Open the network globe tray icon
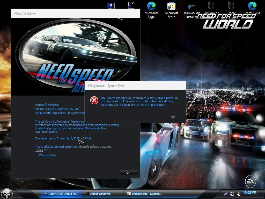265x199 pixels. 232,194
